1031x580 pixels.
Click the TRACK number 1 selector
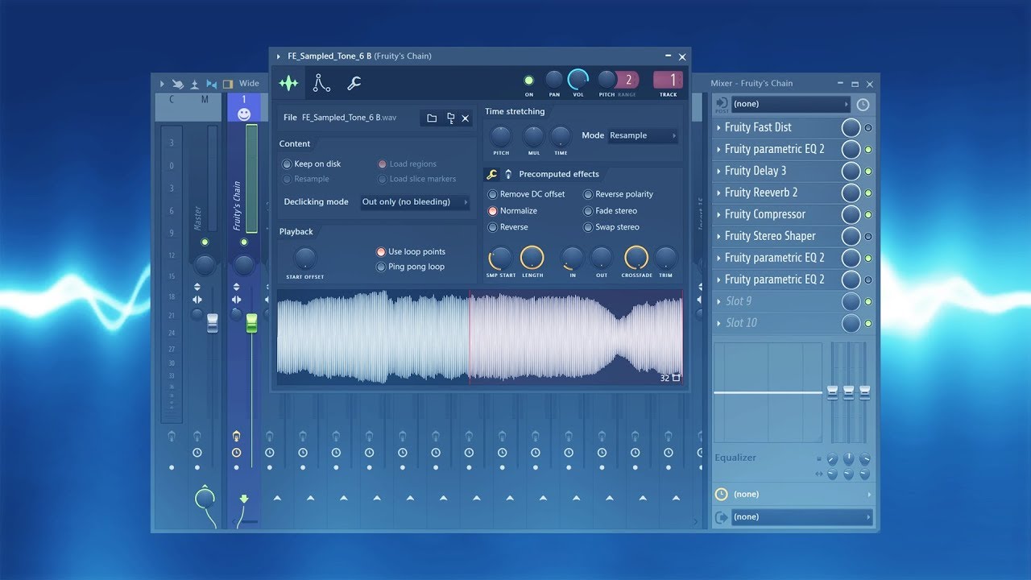pos(669,80)
